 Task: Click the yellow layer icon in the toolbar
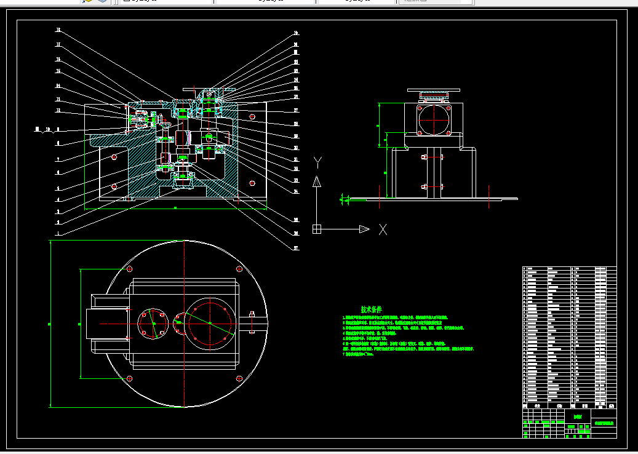(86, 1)
